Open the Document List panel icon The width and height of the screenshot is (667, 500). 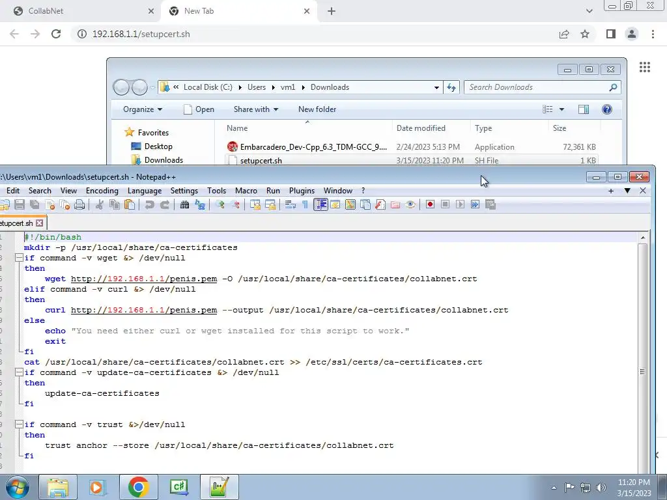(x=365, y=204)
